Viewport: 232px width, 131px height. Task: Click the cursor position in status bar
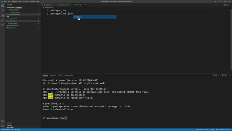tap(200, 130)
